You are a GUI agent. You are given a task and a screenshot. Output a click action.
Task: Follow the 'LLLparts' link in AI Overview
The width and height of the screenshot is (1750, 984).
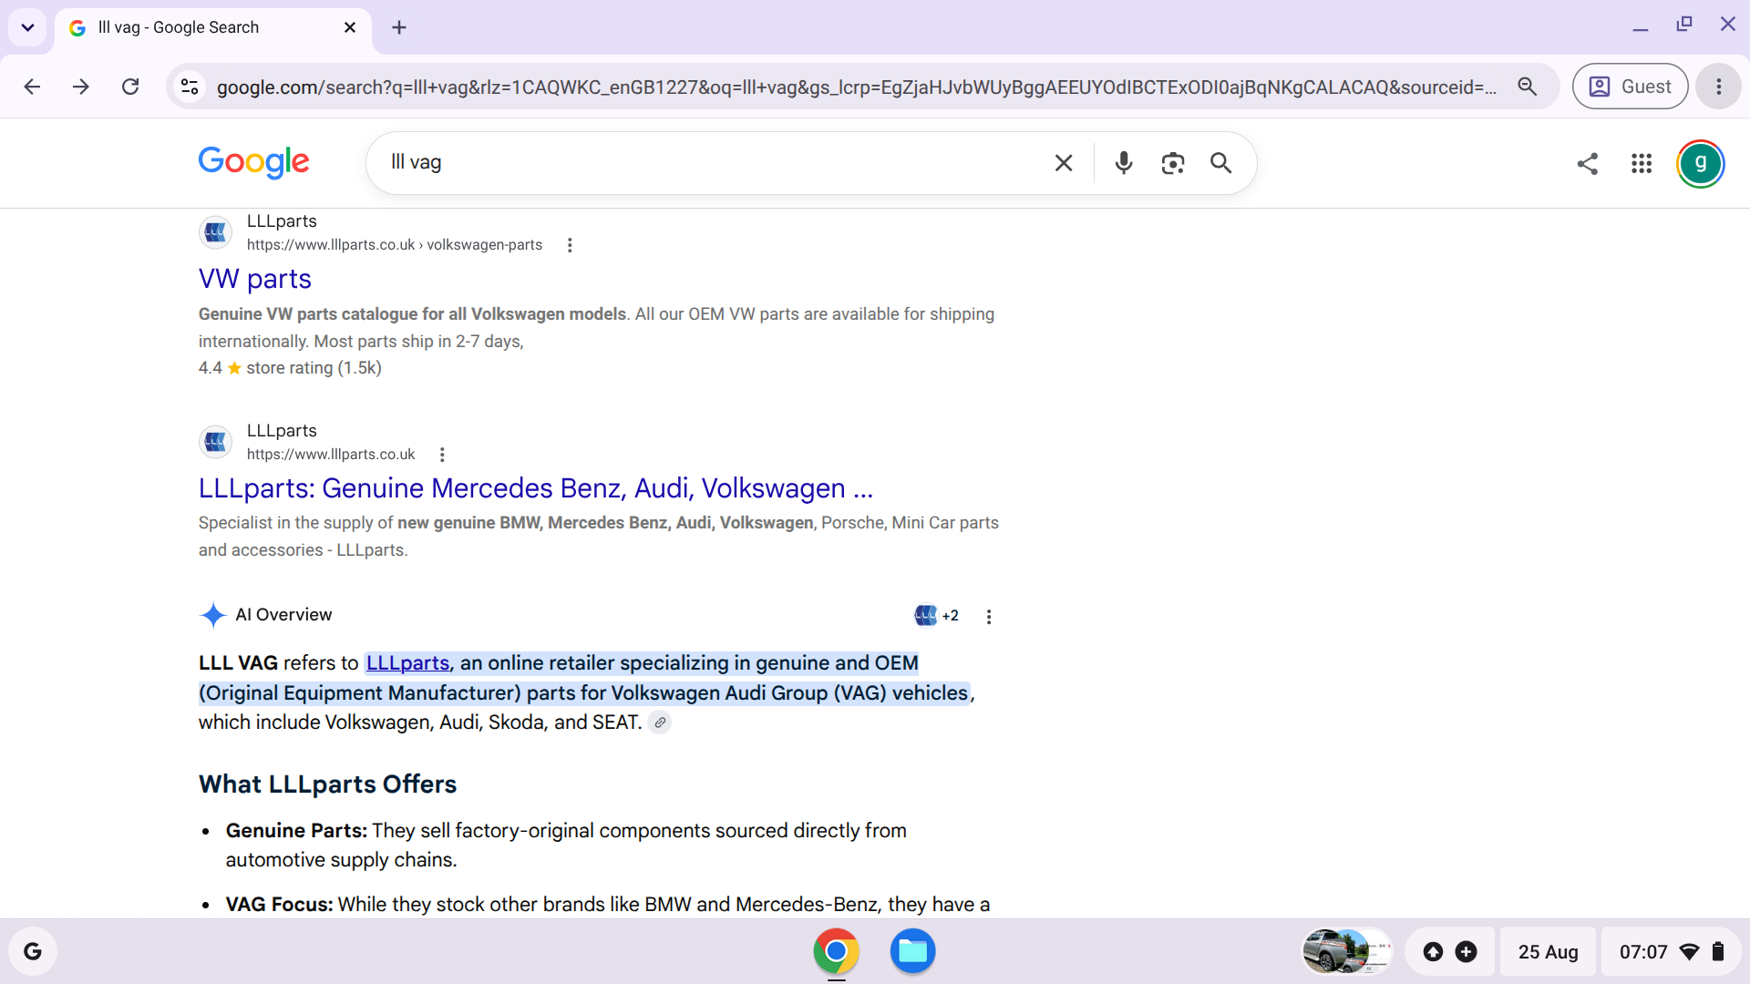(x=407, y=663)
